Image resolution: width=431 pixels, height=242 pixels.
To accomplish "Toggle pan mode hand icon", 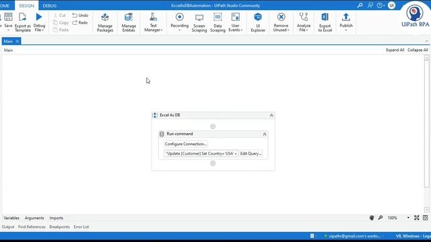I will 372,218.
